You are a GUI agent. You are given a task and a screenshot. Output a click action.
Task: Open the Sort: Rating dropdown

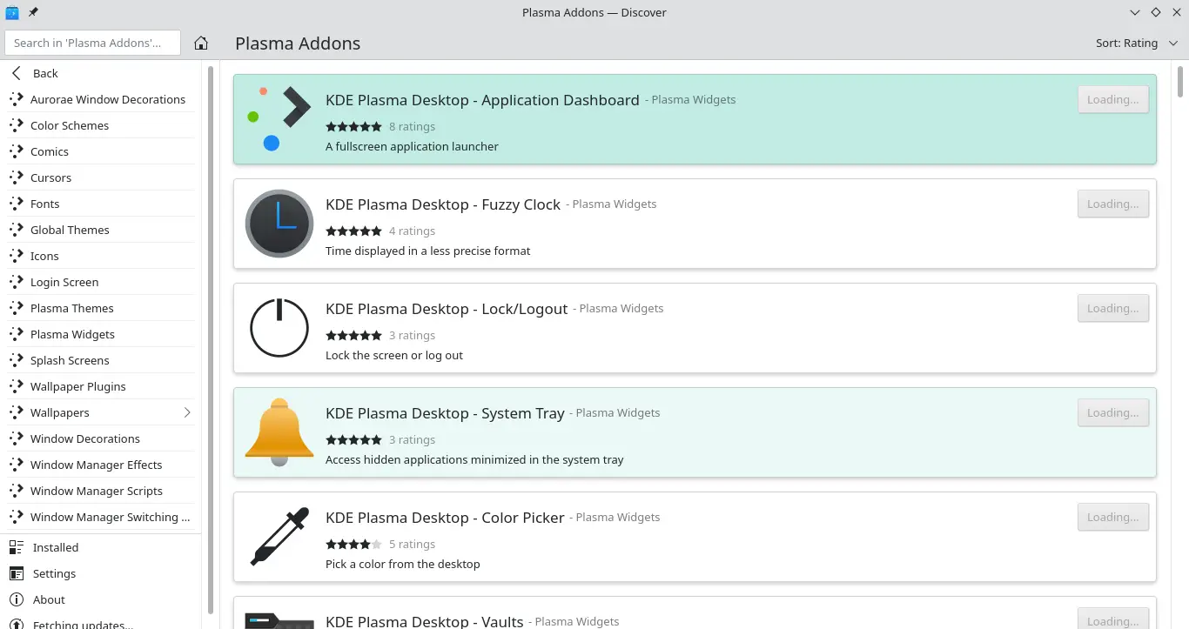coord(1136,43)
